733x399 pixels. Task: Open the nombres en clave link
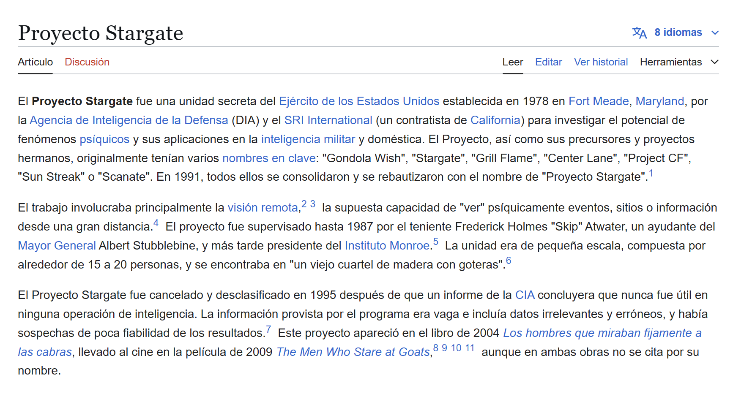[x=269, y=158]
